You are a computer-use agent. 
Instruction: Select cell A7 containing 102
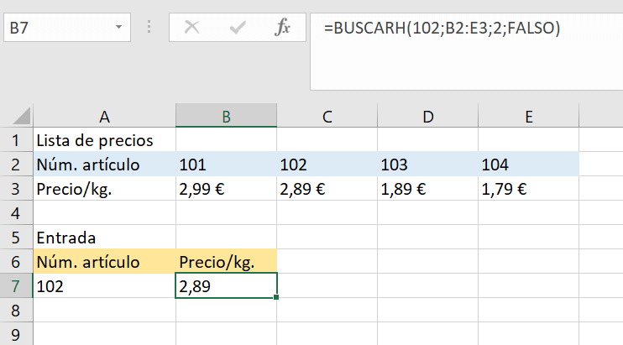pyautogui.click(x=104, y=286)
